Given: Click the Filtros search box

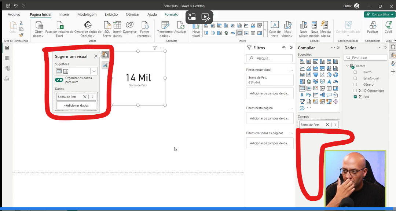Looking at the screenshot, I should 269,58.
